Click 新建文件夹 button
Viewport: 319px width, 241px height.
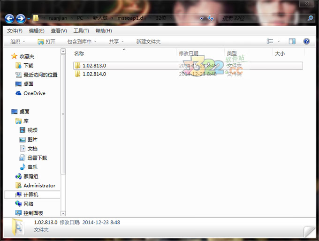(x=148, y=41)
